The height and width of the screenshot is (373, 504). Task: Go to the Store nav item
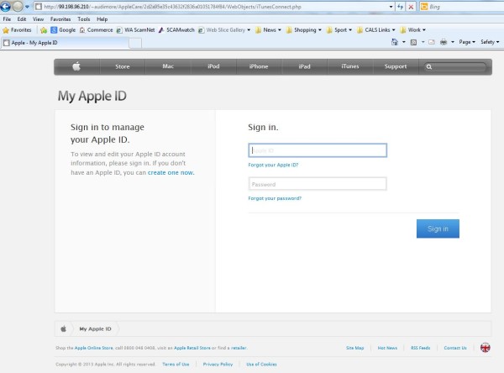tap(123, 66)
